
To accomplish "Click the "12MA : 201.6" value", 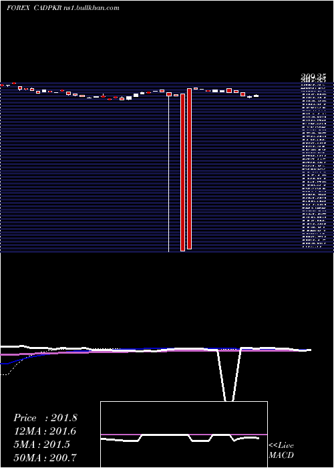I will pos(45,431).
